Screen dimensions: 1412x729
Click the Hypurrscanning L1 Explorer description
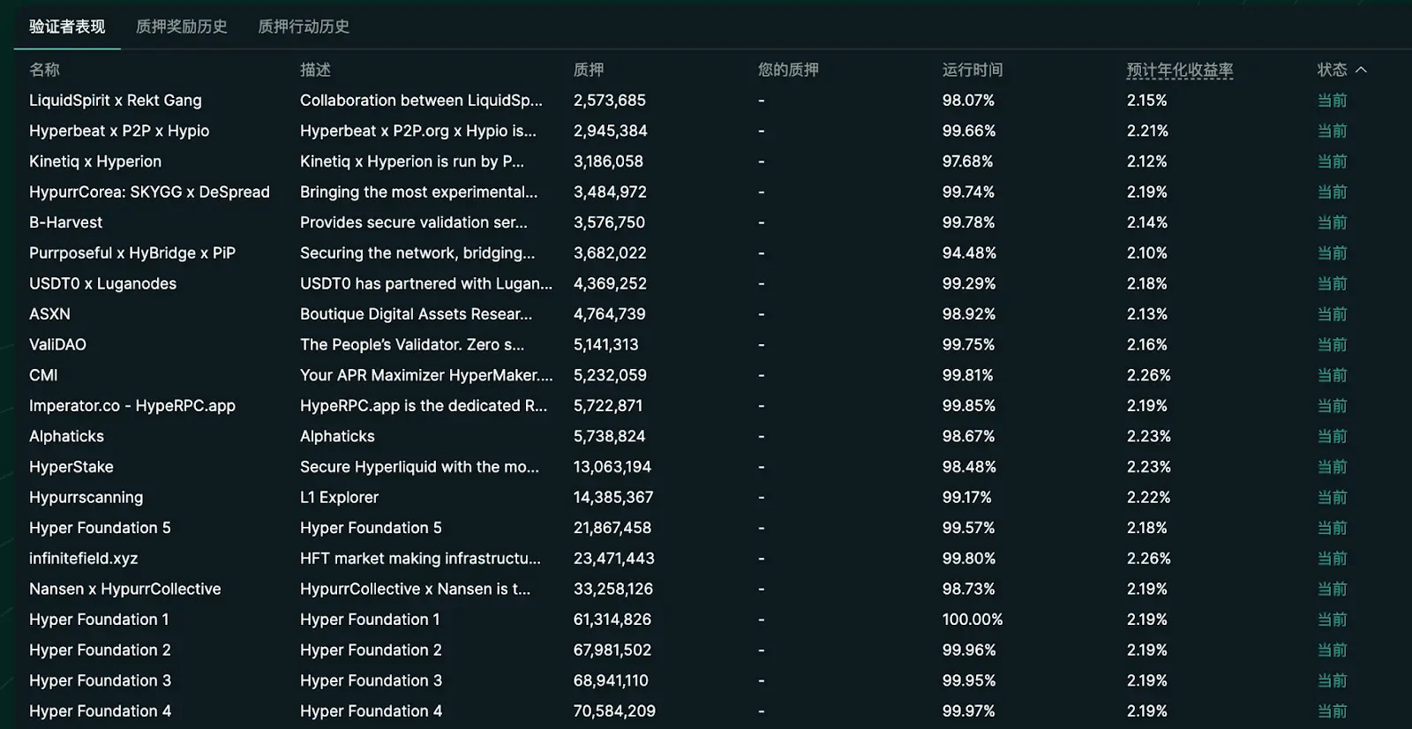click(x=339, y=498)
